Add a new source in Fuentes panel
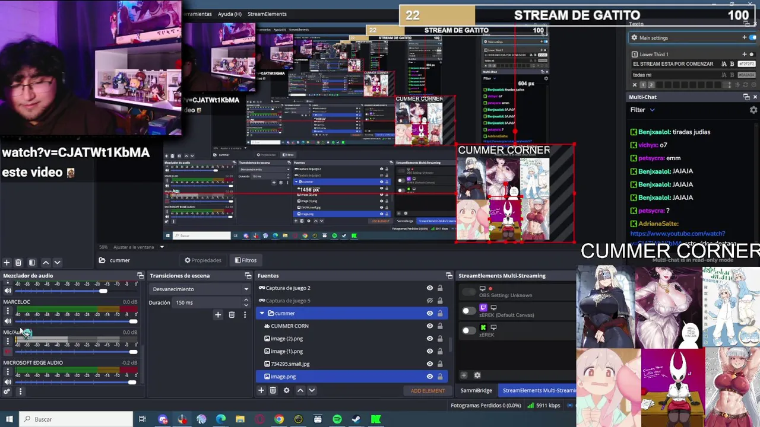Image resolution: width=760 pixels, height=427 pixels. 261,390
